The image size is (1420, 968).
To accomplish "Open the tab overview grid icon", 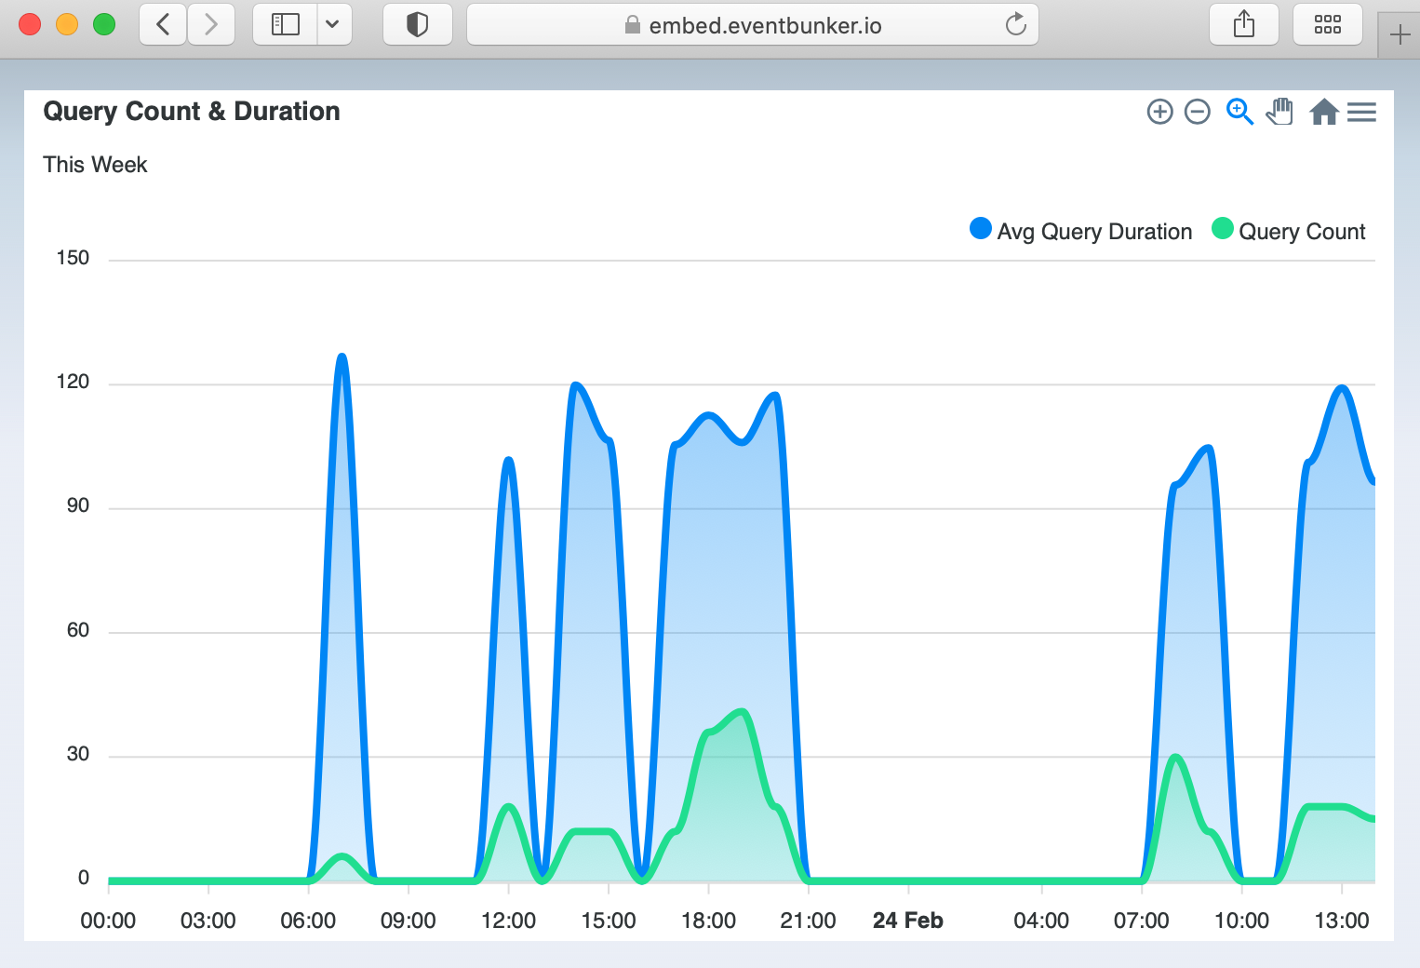I will point(1328,24).
